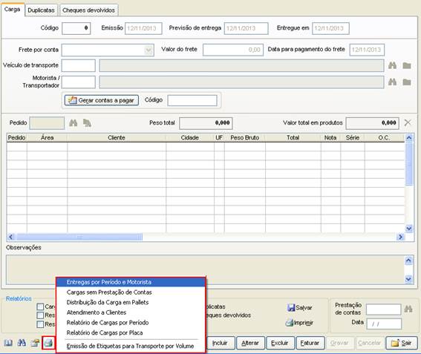Click the Data field under Prestação de contas
The image size is (421, 354).
point(384,324)
